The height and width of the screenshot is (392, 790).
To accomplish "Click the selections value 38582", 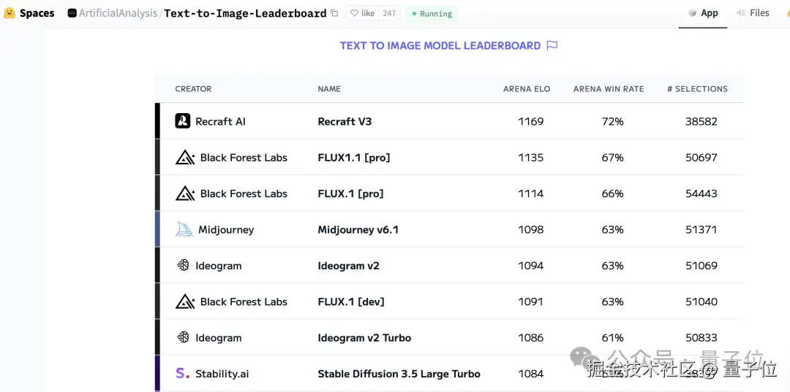I will [x=701, y=122].
